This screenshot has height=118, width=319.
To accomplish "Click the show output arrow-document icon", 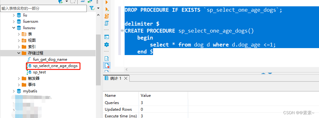I will pos(107,59).
